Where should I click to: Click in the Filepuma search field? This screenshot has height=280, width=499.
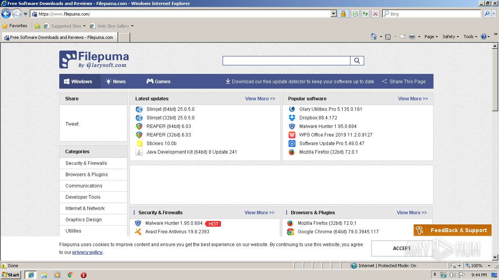pyautogui.click(x=287, y=61)
